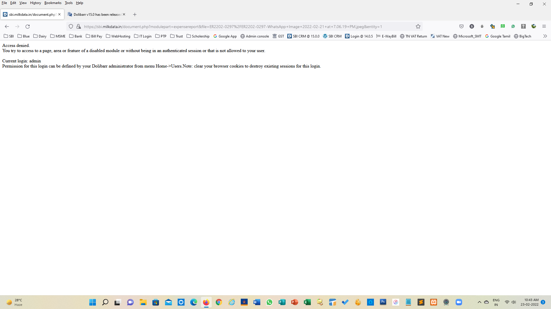Image resolution: width=551 pixels, height=309 pixels.
Task: Open the View menu
Action: (x=23, y=3)
